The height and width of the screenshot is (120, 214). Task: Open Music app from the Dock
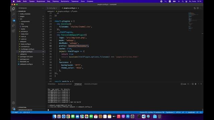pyautogui.click(x=119, y=116)
